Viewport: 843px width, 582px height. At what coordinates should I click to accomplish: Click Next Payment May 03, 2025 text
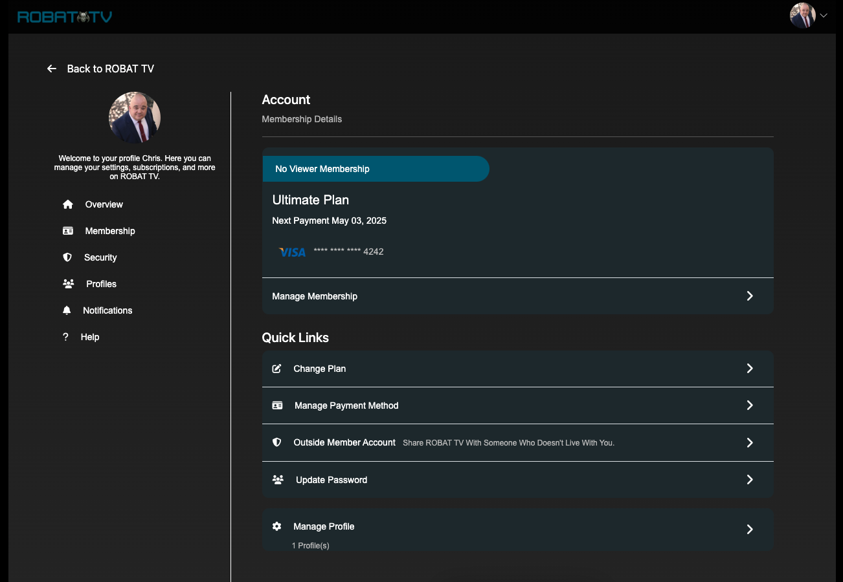click(x=329, y=221)
